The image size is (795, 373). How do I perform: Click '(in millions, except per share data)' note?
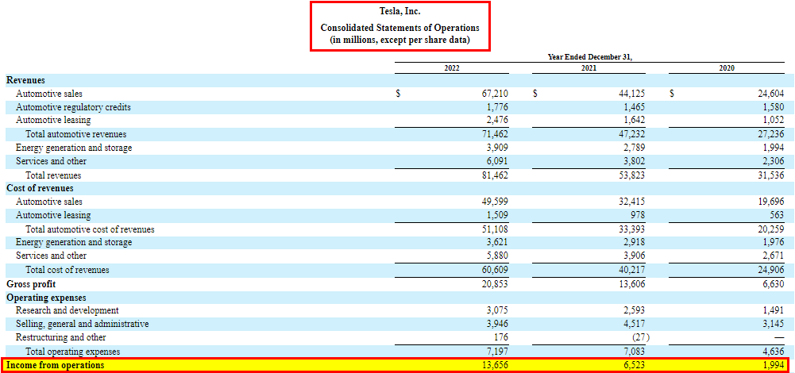click(400, 40)
